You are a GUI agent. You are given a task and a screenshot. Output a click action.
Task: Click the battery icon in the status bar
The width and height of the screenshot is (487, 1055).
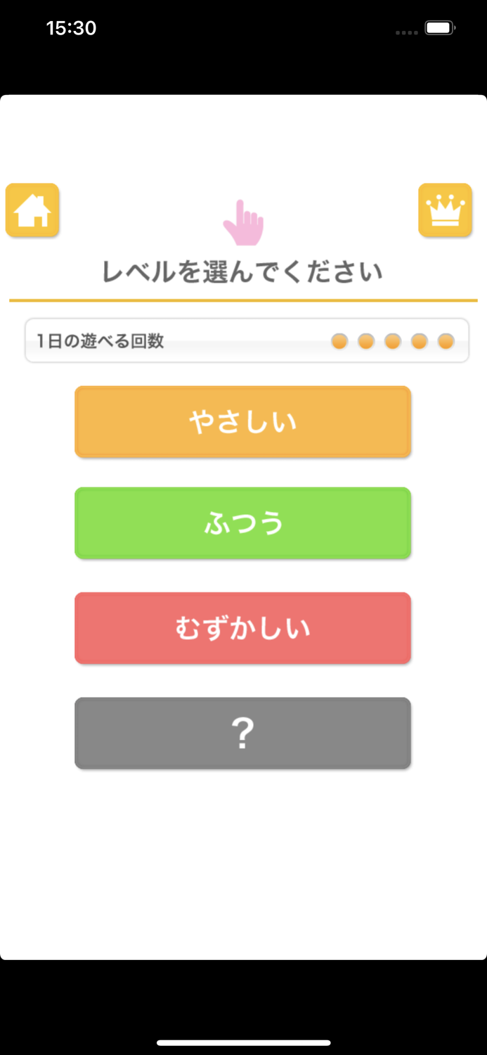[440, 27]
